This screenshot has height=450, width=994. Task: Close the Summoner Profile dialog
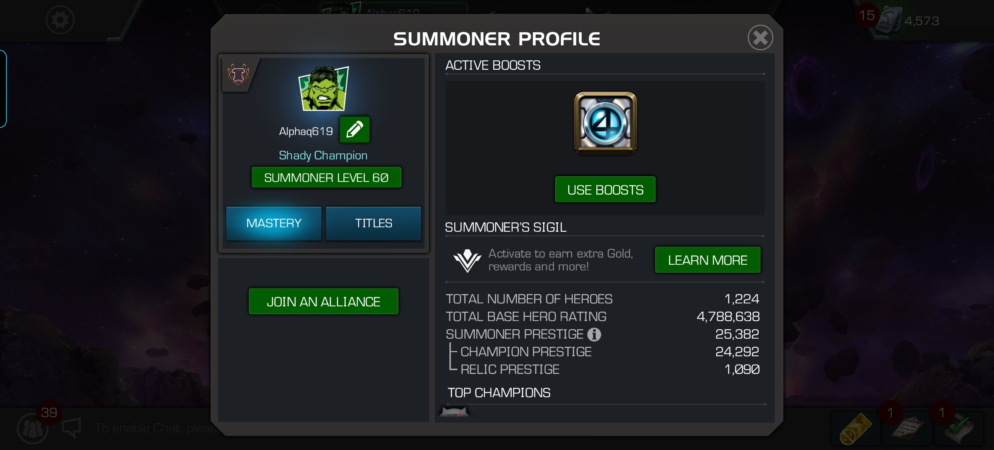click(x=760, y=38)
